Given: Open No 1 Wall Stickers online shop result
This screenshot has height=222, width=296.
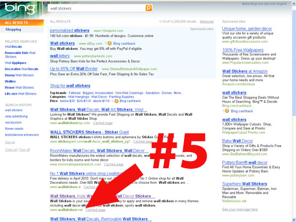Looking at the screenshot, I should pyautogui.click(x=86, y=173).
